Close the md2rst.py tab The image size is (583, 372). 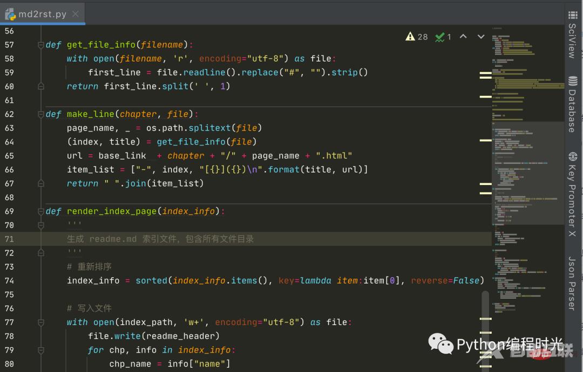74,15
